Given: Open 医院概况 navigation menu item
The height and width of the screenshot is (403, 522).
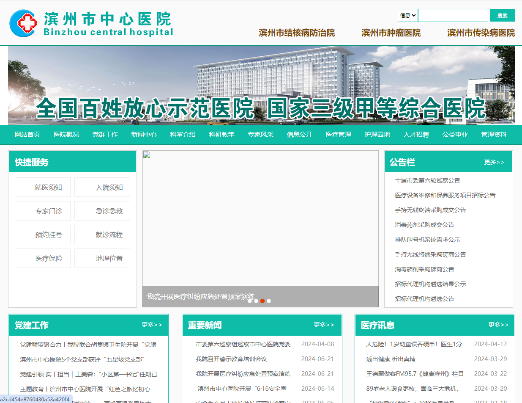Looking at the screenshot, I should (x=66, y=135).
